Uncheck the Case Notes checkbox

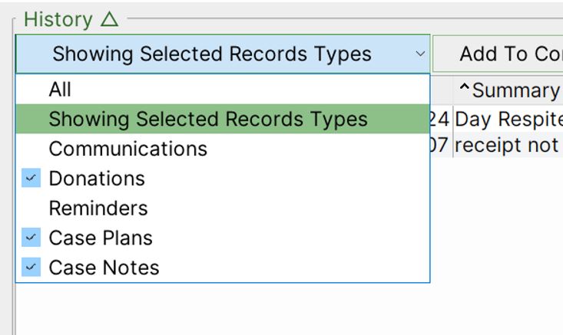pyautogui.click(x=31, y=267)
